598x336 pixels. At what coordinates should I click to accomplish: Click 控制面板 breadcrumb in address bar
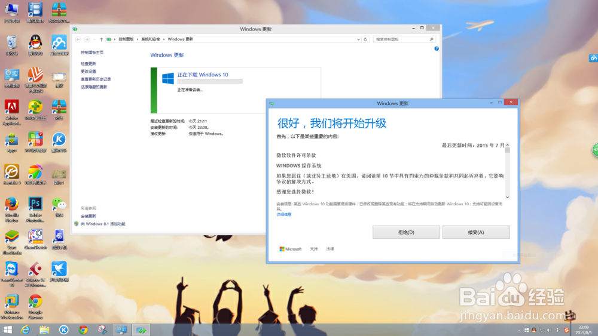point(126,39)
